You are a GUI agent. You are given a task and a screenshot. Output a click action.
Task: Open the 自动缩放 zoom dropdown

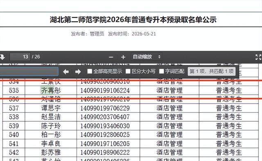[147, 57]
